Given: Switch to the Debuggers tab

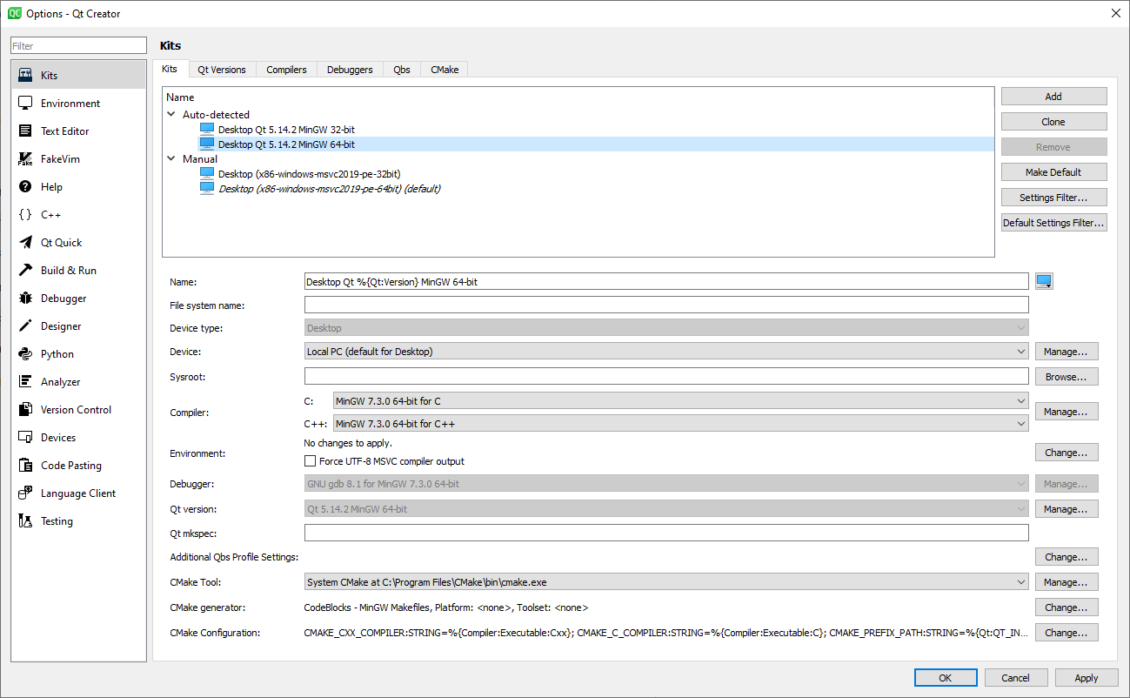Looking at the screenshot, I should click(x=350, y=70).
